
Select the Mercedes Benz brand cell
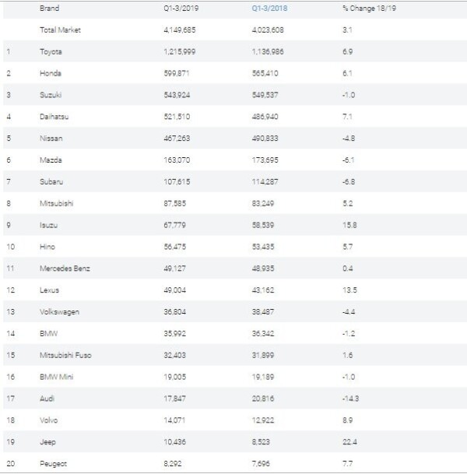click(x=65, y=269)
